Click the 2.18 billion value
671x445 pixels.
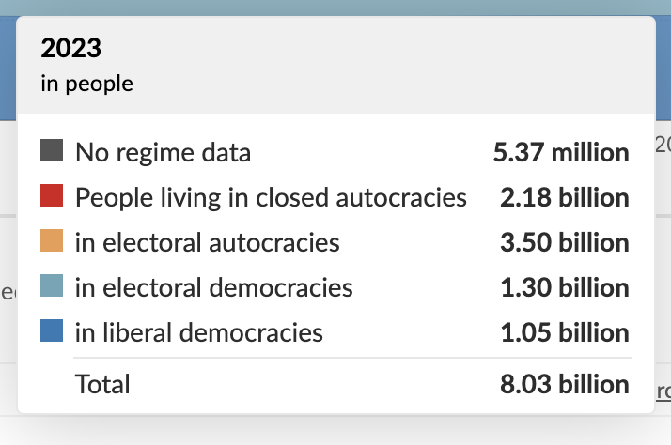pyautogui.click(x=565, y=197)
